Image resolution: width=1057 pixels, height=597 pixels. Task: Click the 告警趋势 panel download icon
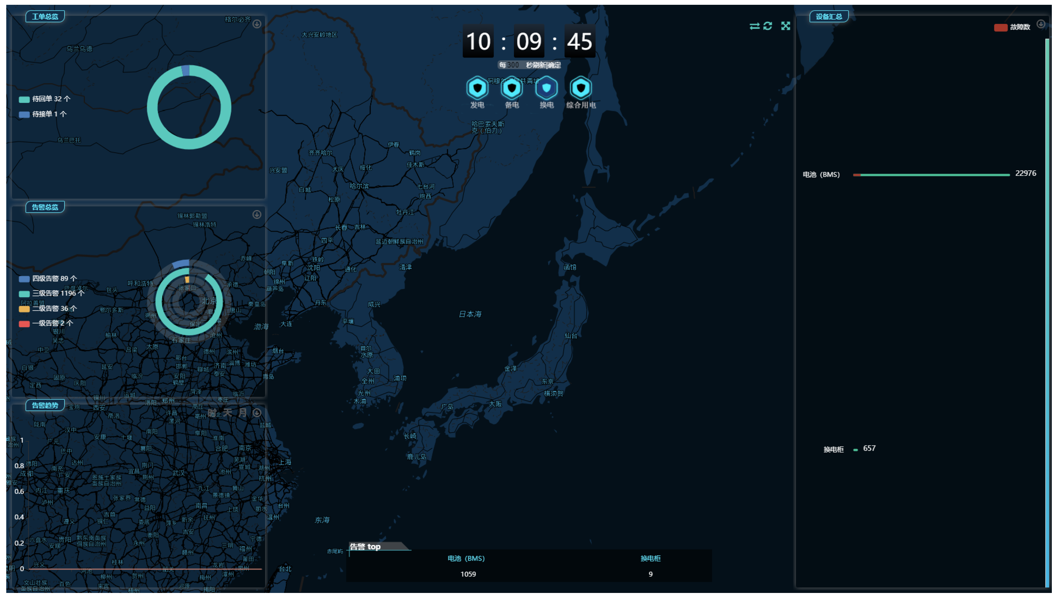pyautogui.click(x=257, y=413)
